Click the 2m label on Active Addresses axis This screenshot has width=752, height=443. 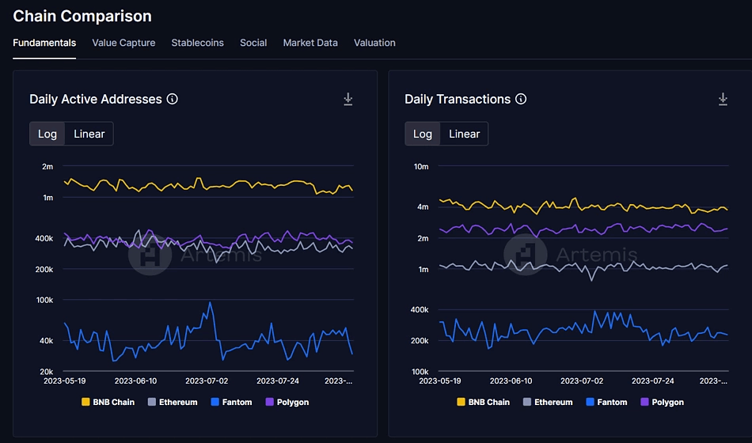47,166
